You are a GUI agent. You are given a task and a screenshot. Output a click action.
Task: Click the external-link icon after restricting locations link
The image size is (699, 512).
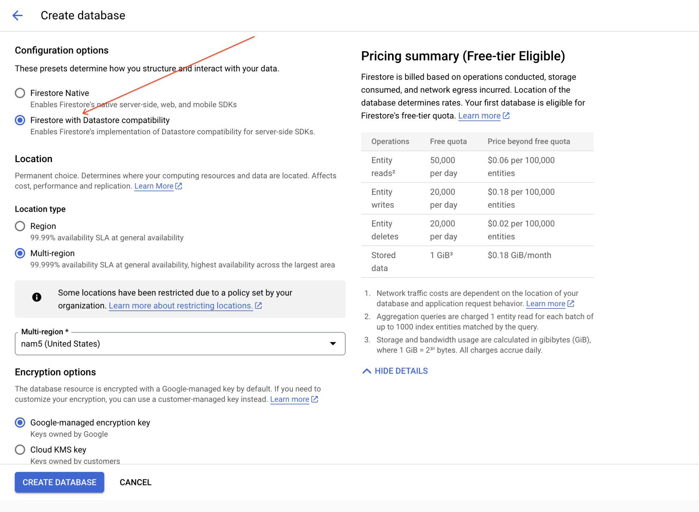click(258, 306)
